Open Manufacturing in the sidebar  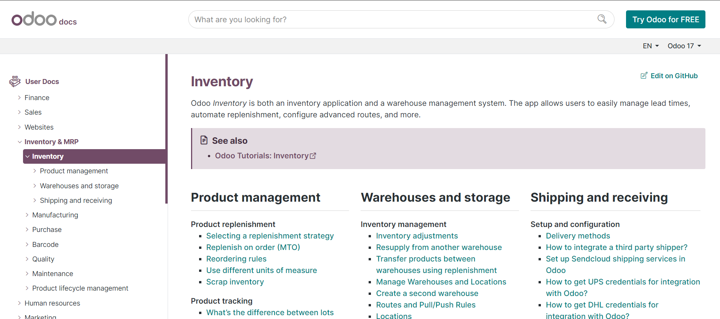click(x=55, y=215)
